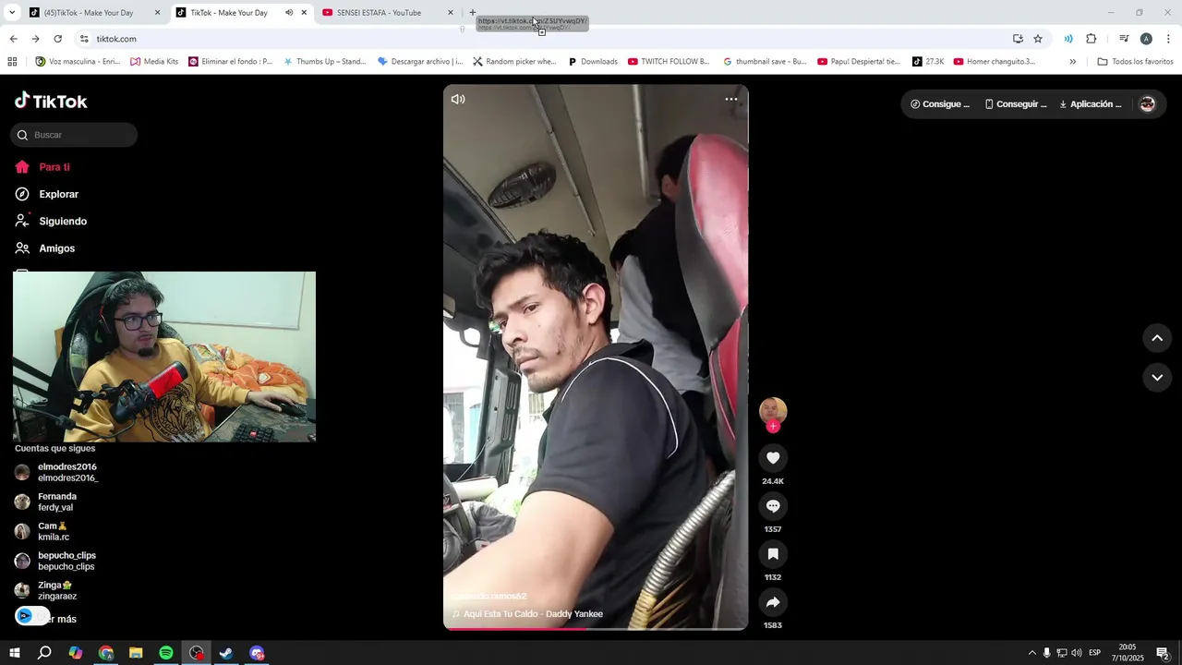This screenshot has width=1182, height=665.
Task: Open Media Kits bookmark
Action: pyautogui.click(x=154, y=62)
